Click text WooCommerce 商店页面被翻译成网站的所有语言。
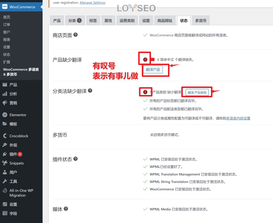Screen dimensions: 273x223 point(189,35)
